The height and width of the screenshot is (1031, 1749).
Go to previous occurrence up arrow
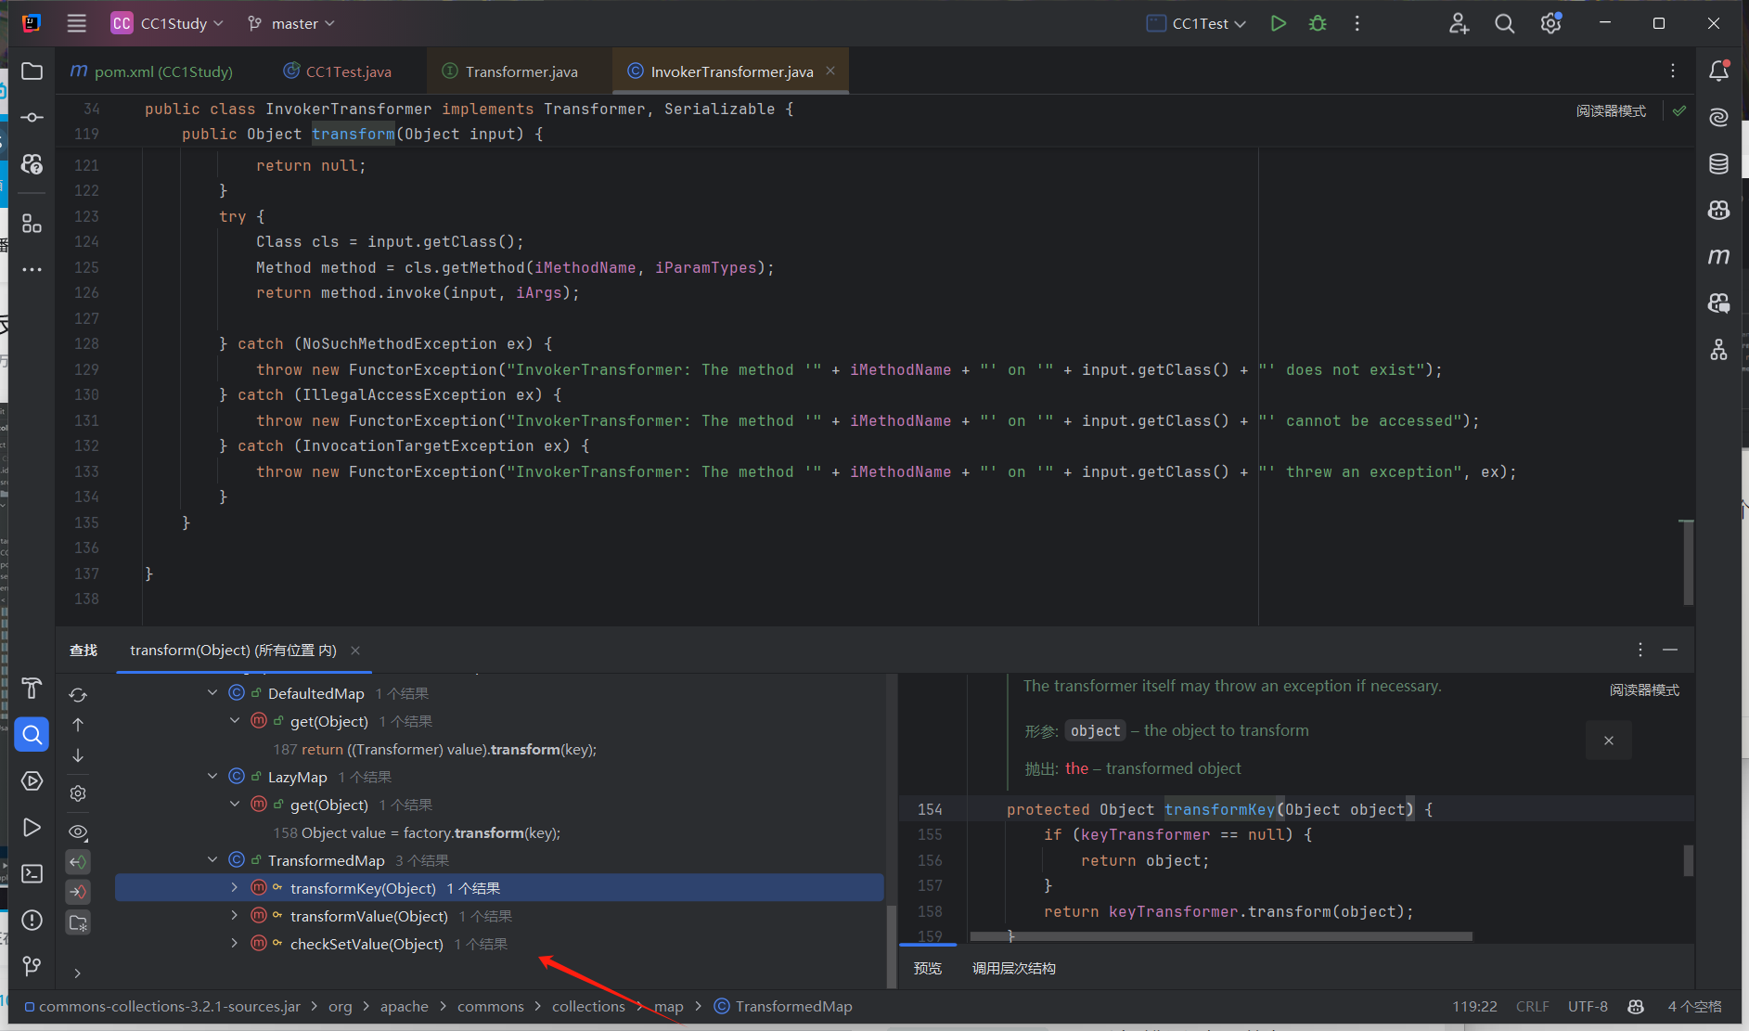pyautogui.click(x=78, y=724)
